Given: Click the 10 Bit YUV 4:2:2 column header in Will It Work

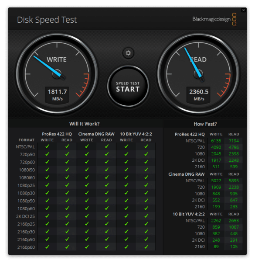Looking at the screenshot, I should click(x=136, y=134).
